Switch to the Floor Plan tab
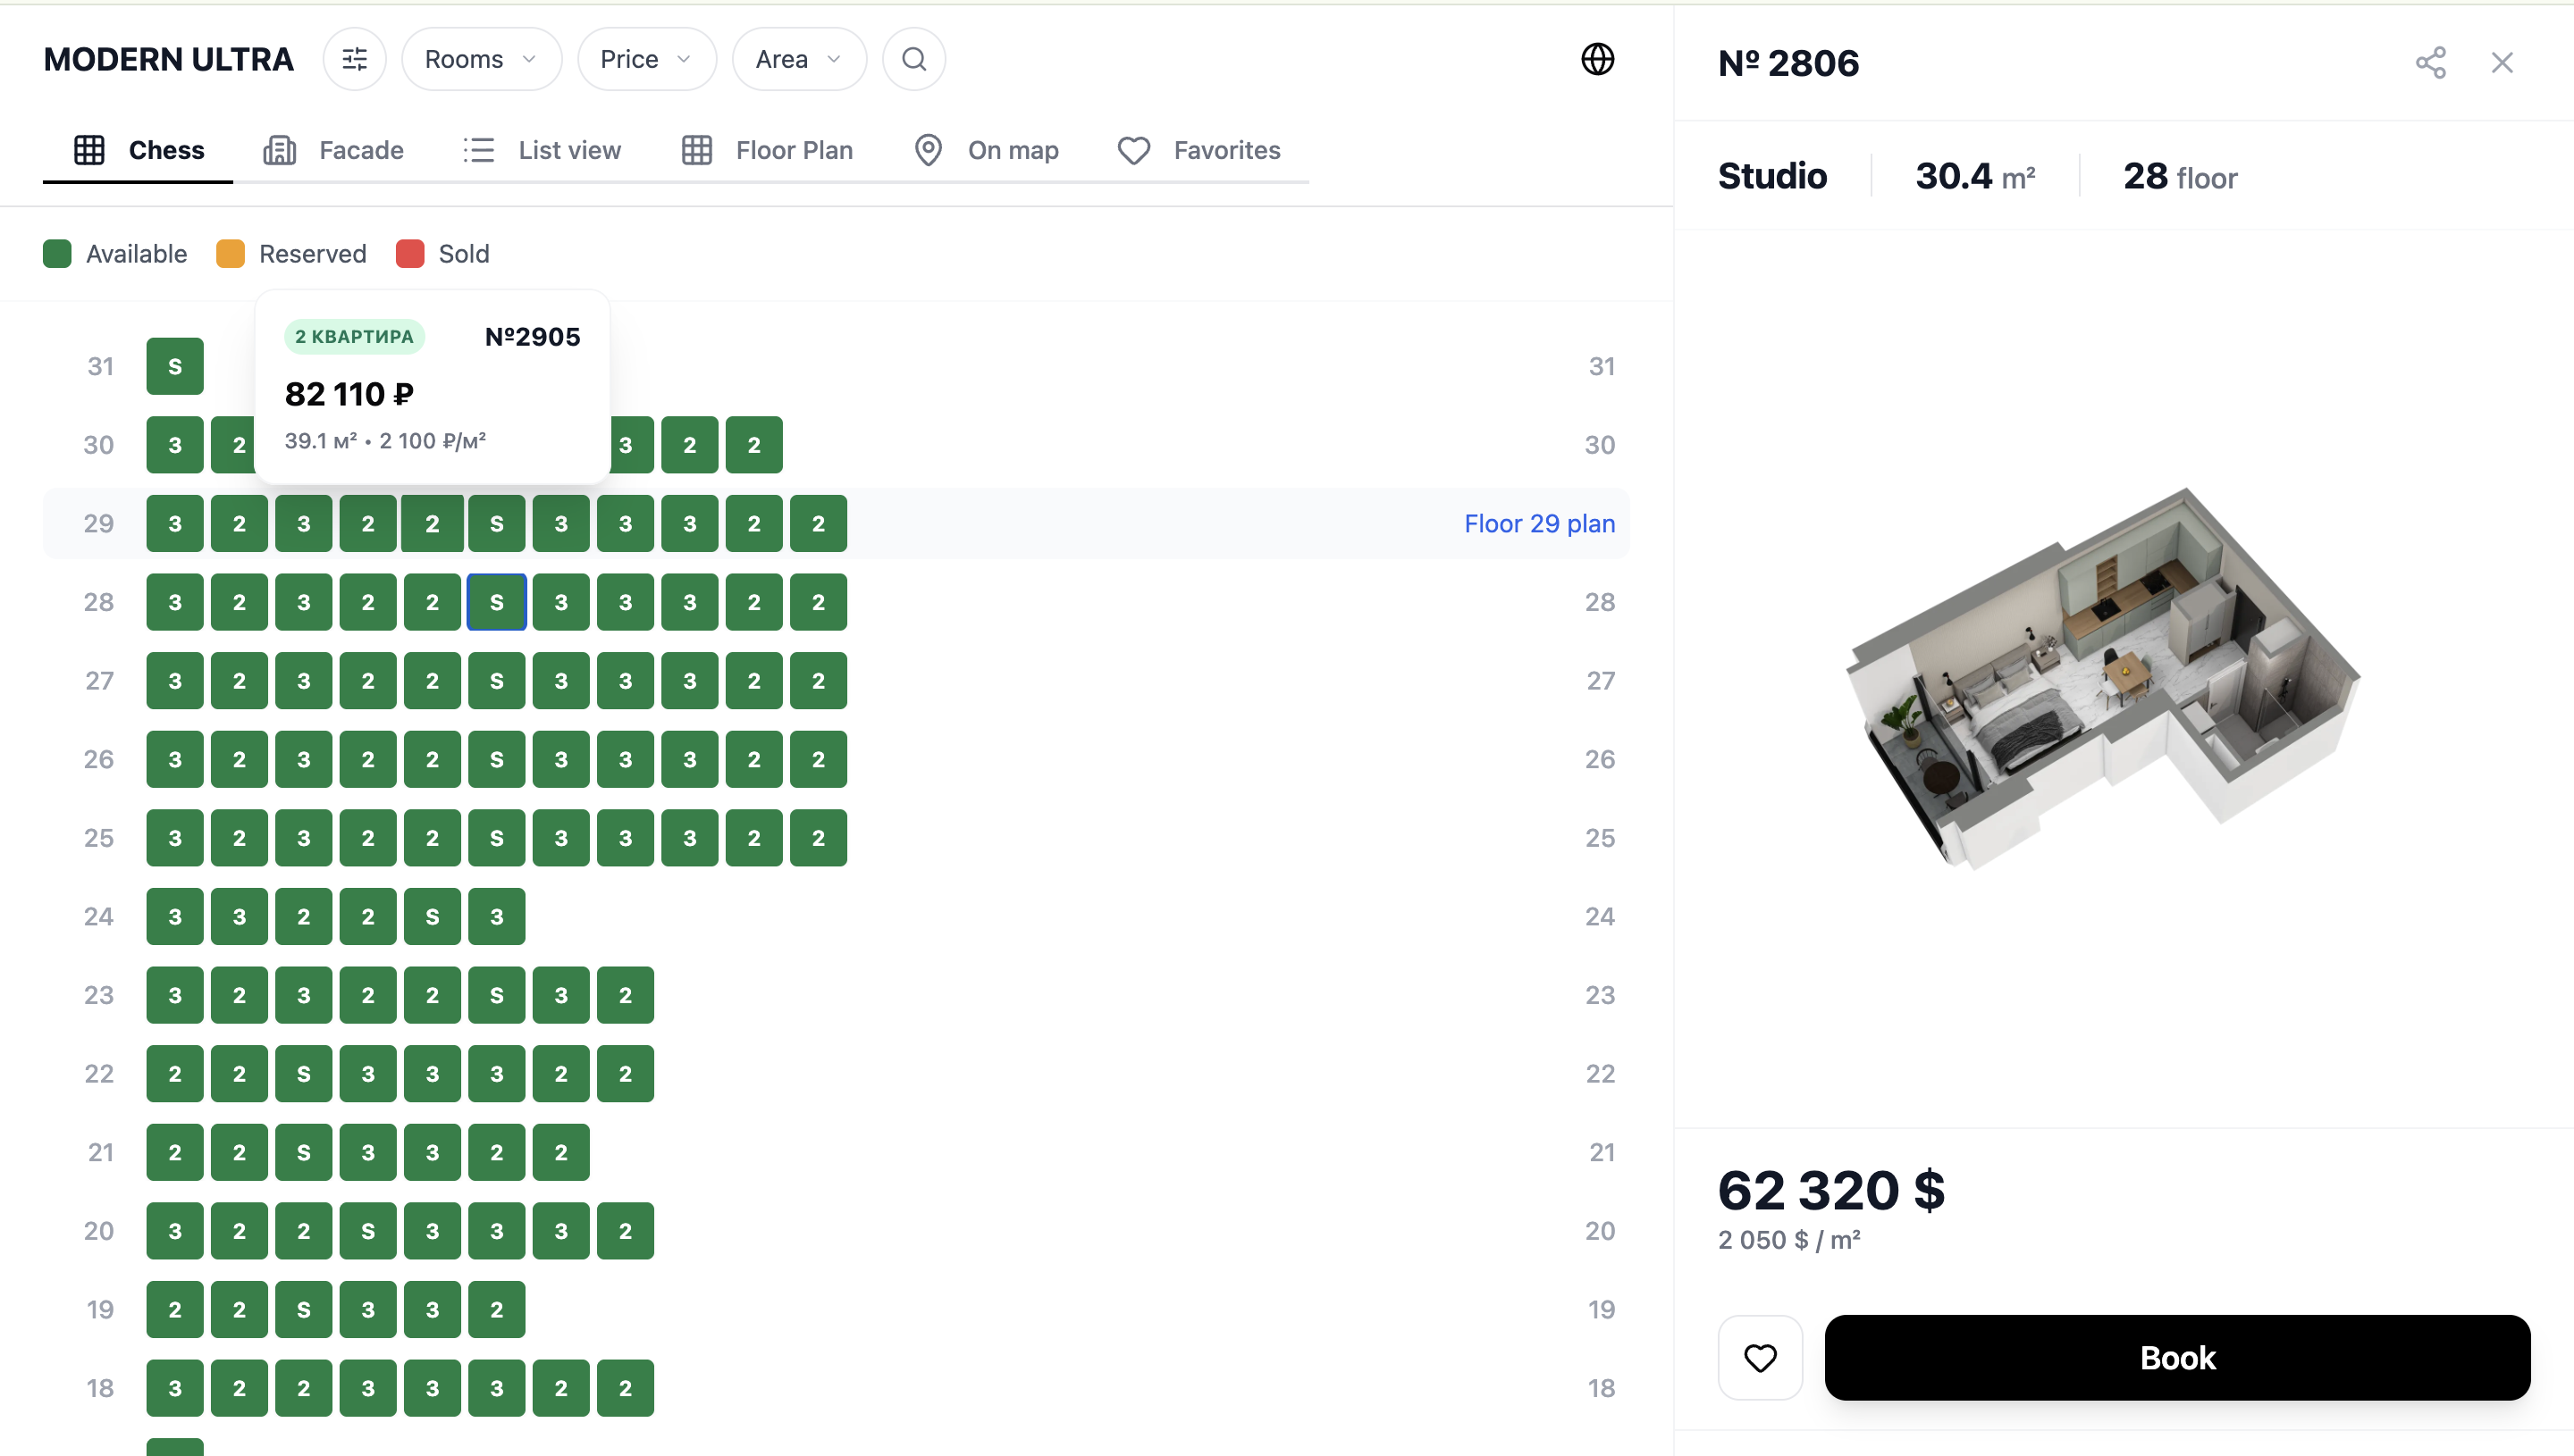This screenshot has width=2574, height=1456. click(x=768, y=150)
